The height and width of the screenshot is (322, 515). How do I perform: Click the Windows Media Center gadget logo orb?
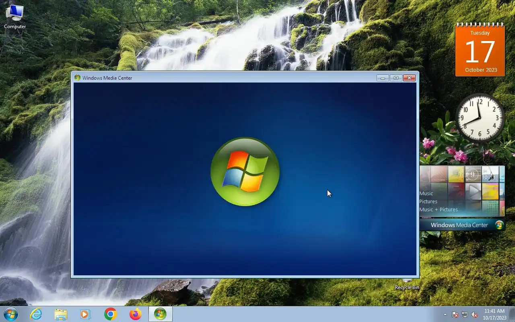click(x=499, y=225)
